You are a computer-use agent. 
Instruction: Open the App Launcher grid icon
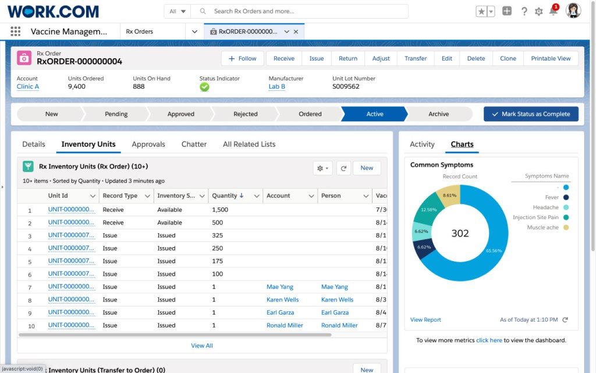[15, 31]
